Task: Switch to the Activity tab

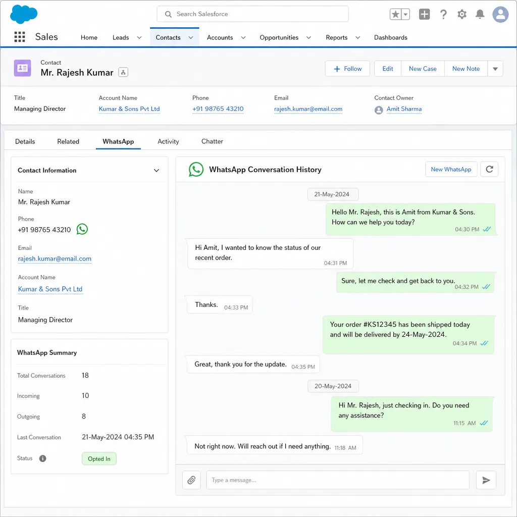Action: click(x=168, y=141)
